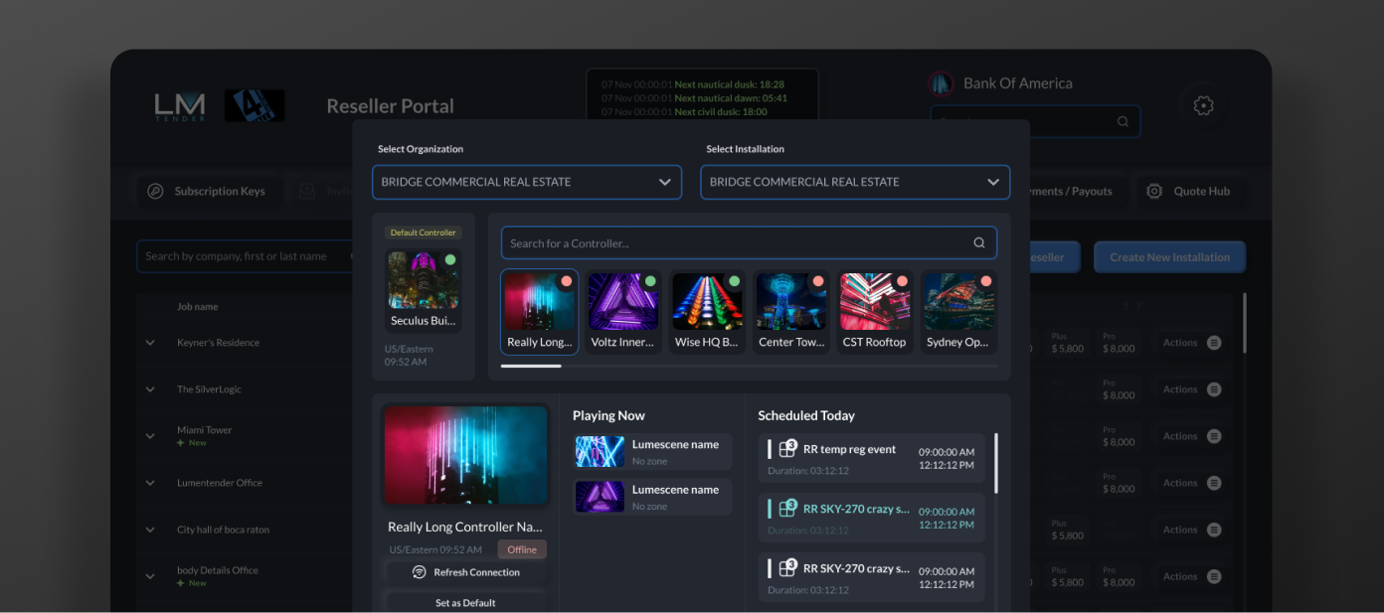Click the second Lumescene name item in Playing Now
This screenshot has height=613, width=1384.
click(653, 497)
